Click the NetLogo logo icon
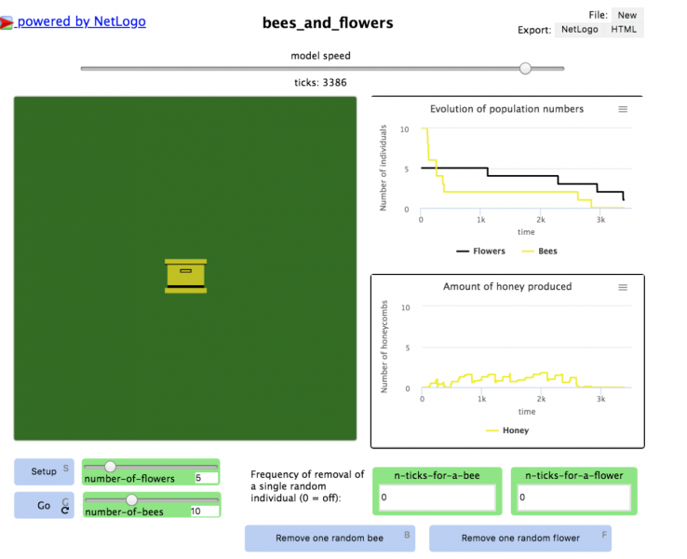The height and width of the screenshot is (559, 687). pos(7,22)
